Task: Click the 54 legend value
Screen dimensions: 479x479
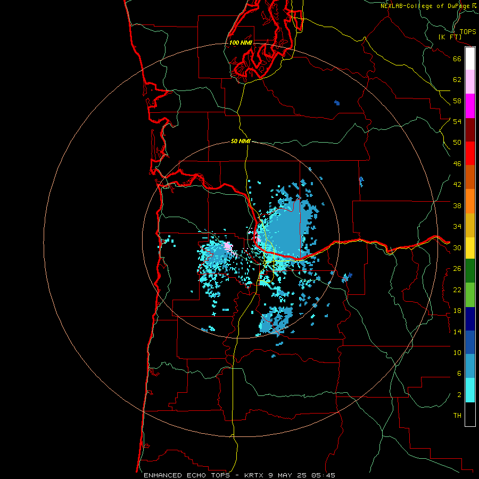Action: pyautogui.click(x=457, y=121)
